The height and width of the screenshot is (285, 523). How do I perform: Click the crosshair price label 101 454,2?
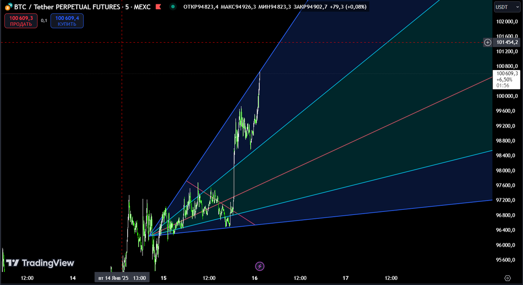pos(507,42)
